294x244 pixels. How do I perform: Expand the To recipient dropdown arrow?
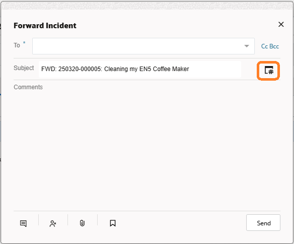247,46
